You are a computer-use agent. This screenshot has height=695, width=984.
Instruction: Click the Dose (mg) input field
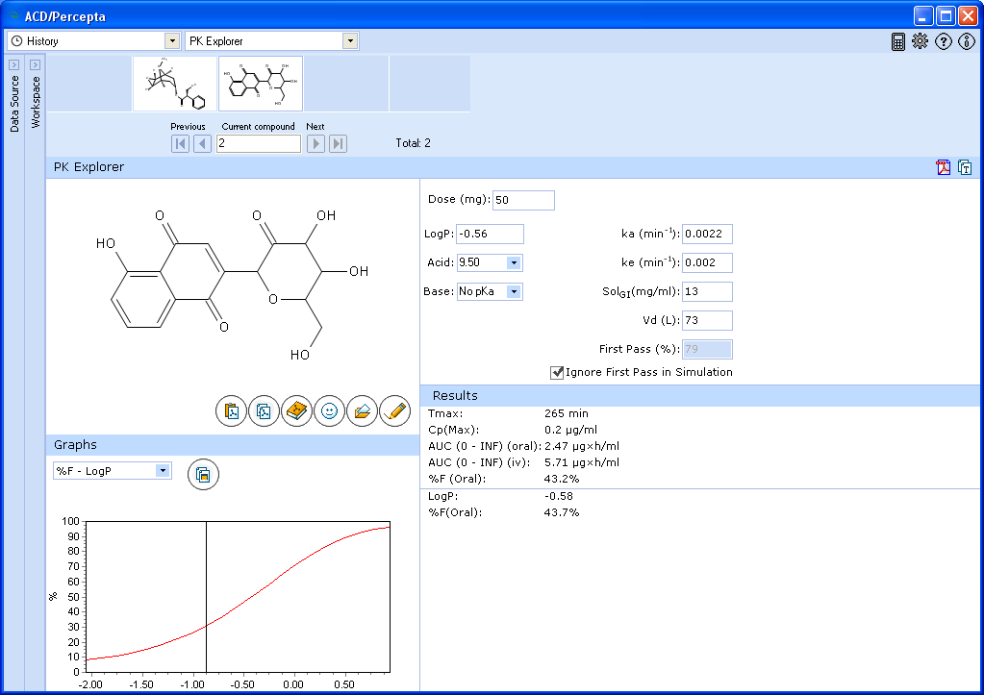[x=523, y=200]
